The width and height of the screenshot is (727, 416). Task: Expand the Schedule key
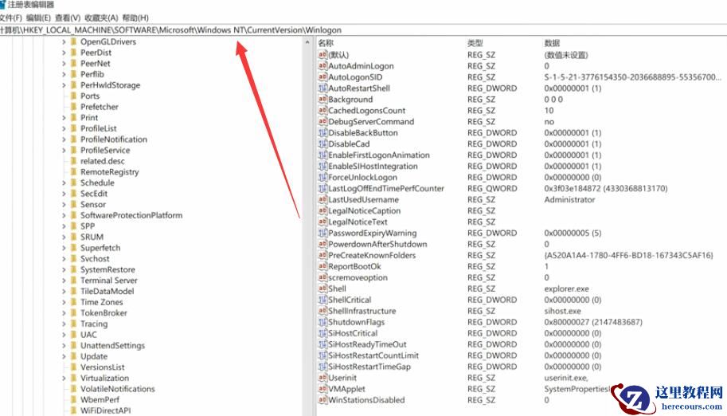click(64, 183)
